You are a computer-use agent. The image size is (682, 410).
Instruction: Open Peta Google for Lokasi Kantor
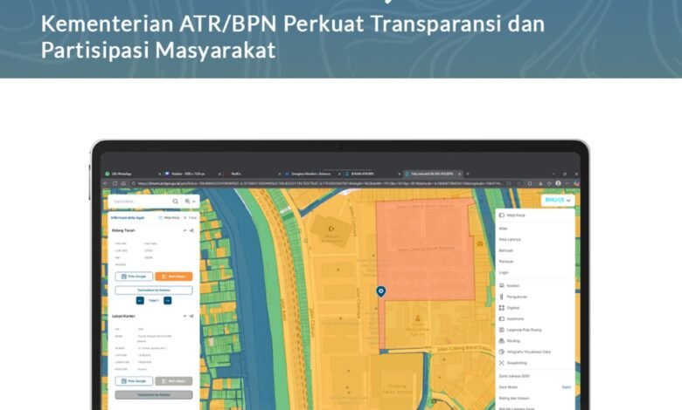(x=134, y=381)
